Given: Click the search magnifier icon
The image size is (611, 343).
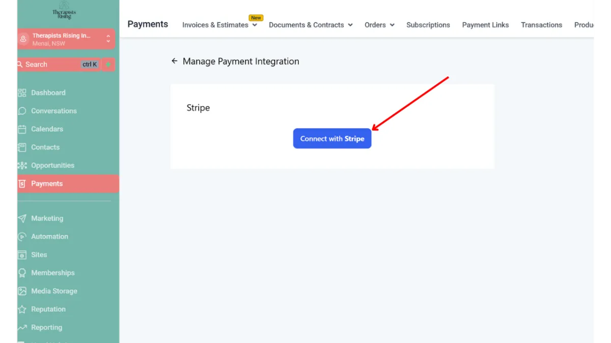Looking at the screenshot, I should point(20,65).
